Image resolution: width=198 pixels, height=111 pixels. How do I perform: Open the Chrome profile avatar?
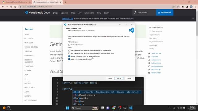[191, 7]
